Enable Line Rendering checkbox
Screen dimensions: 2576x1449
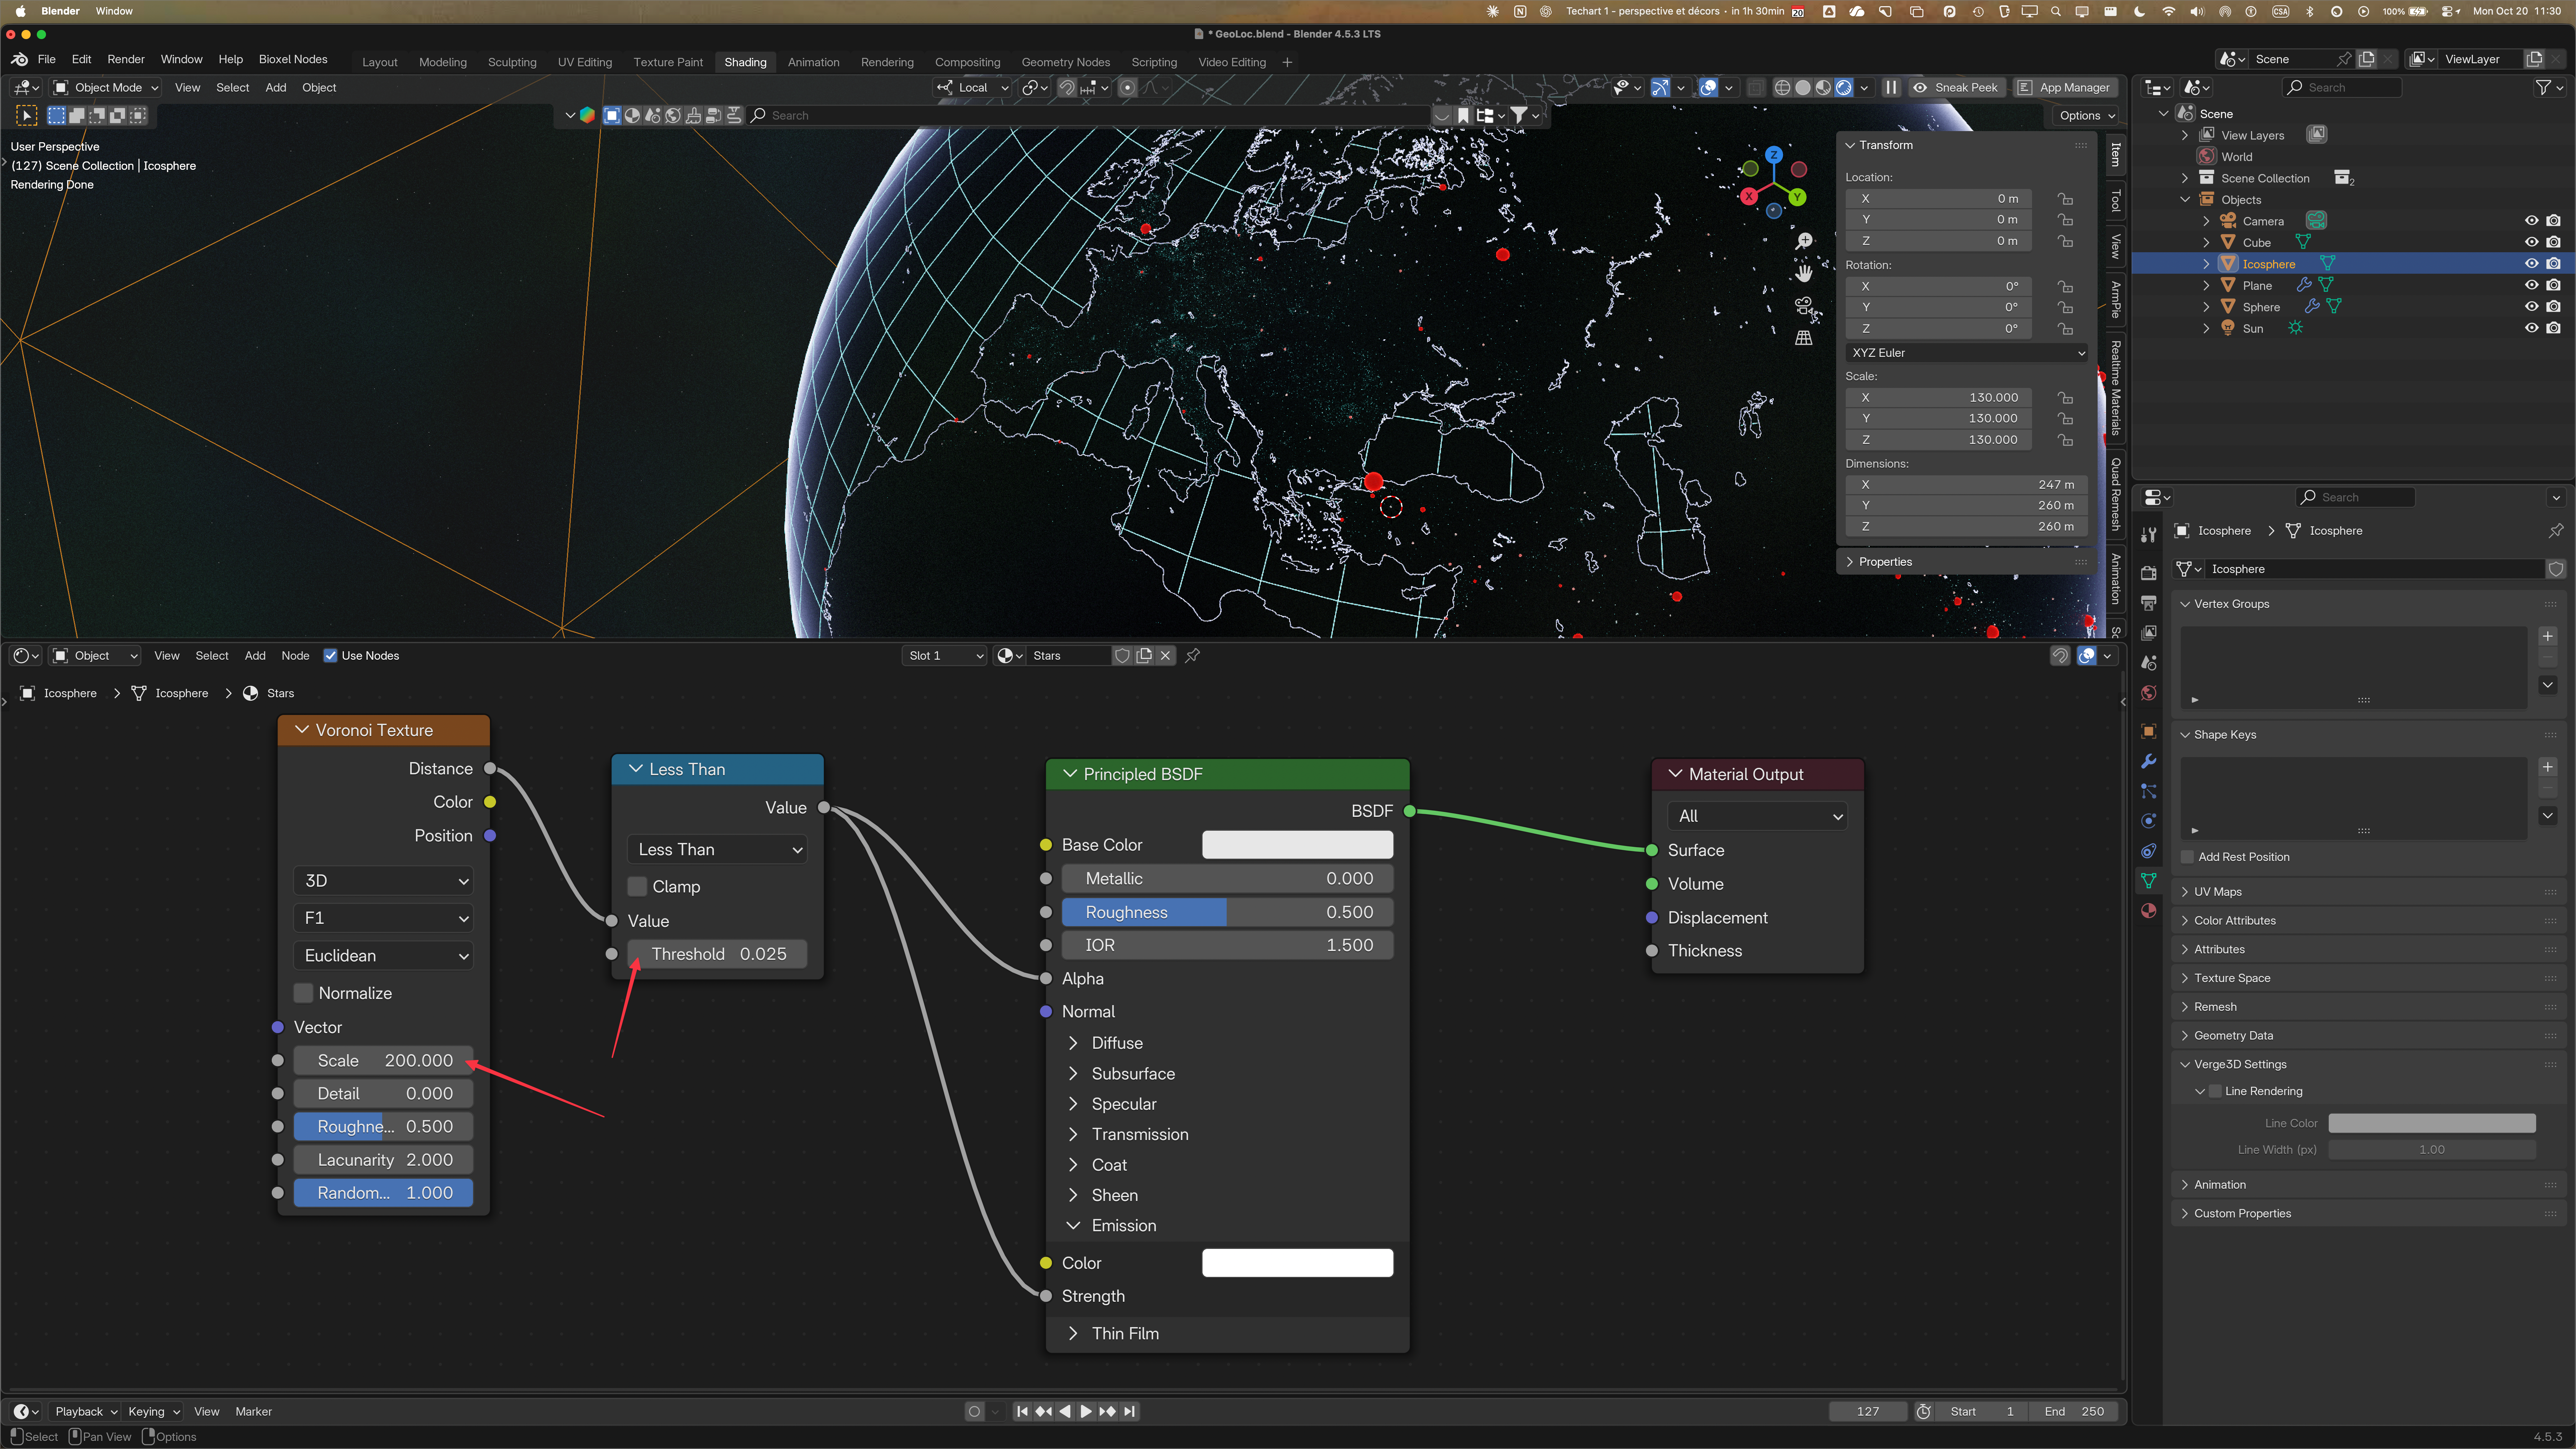coord(2215,1091)
